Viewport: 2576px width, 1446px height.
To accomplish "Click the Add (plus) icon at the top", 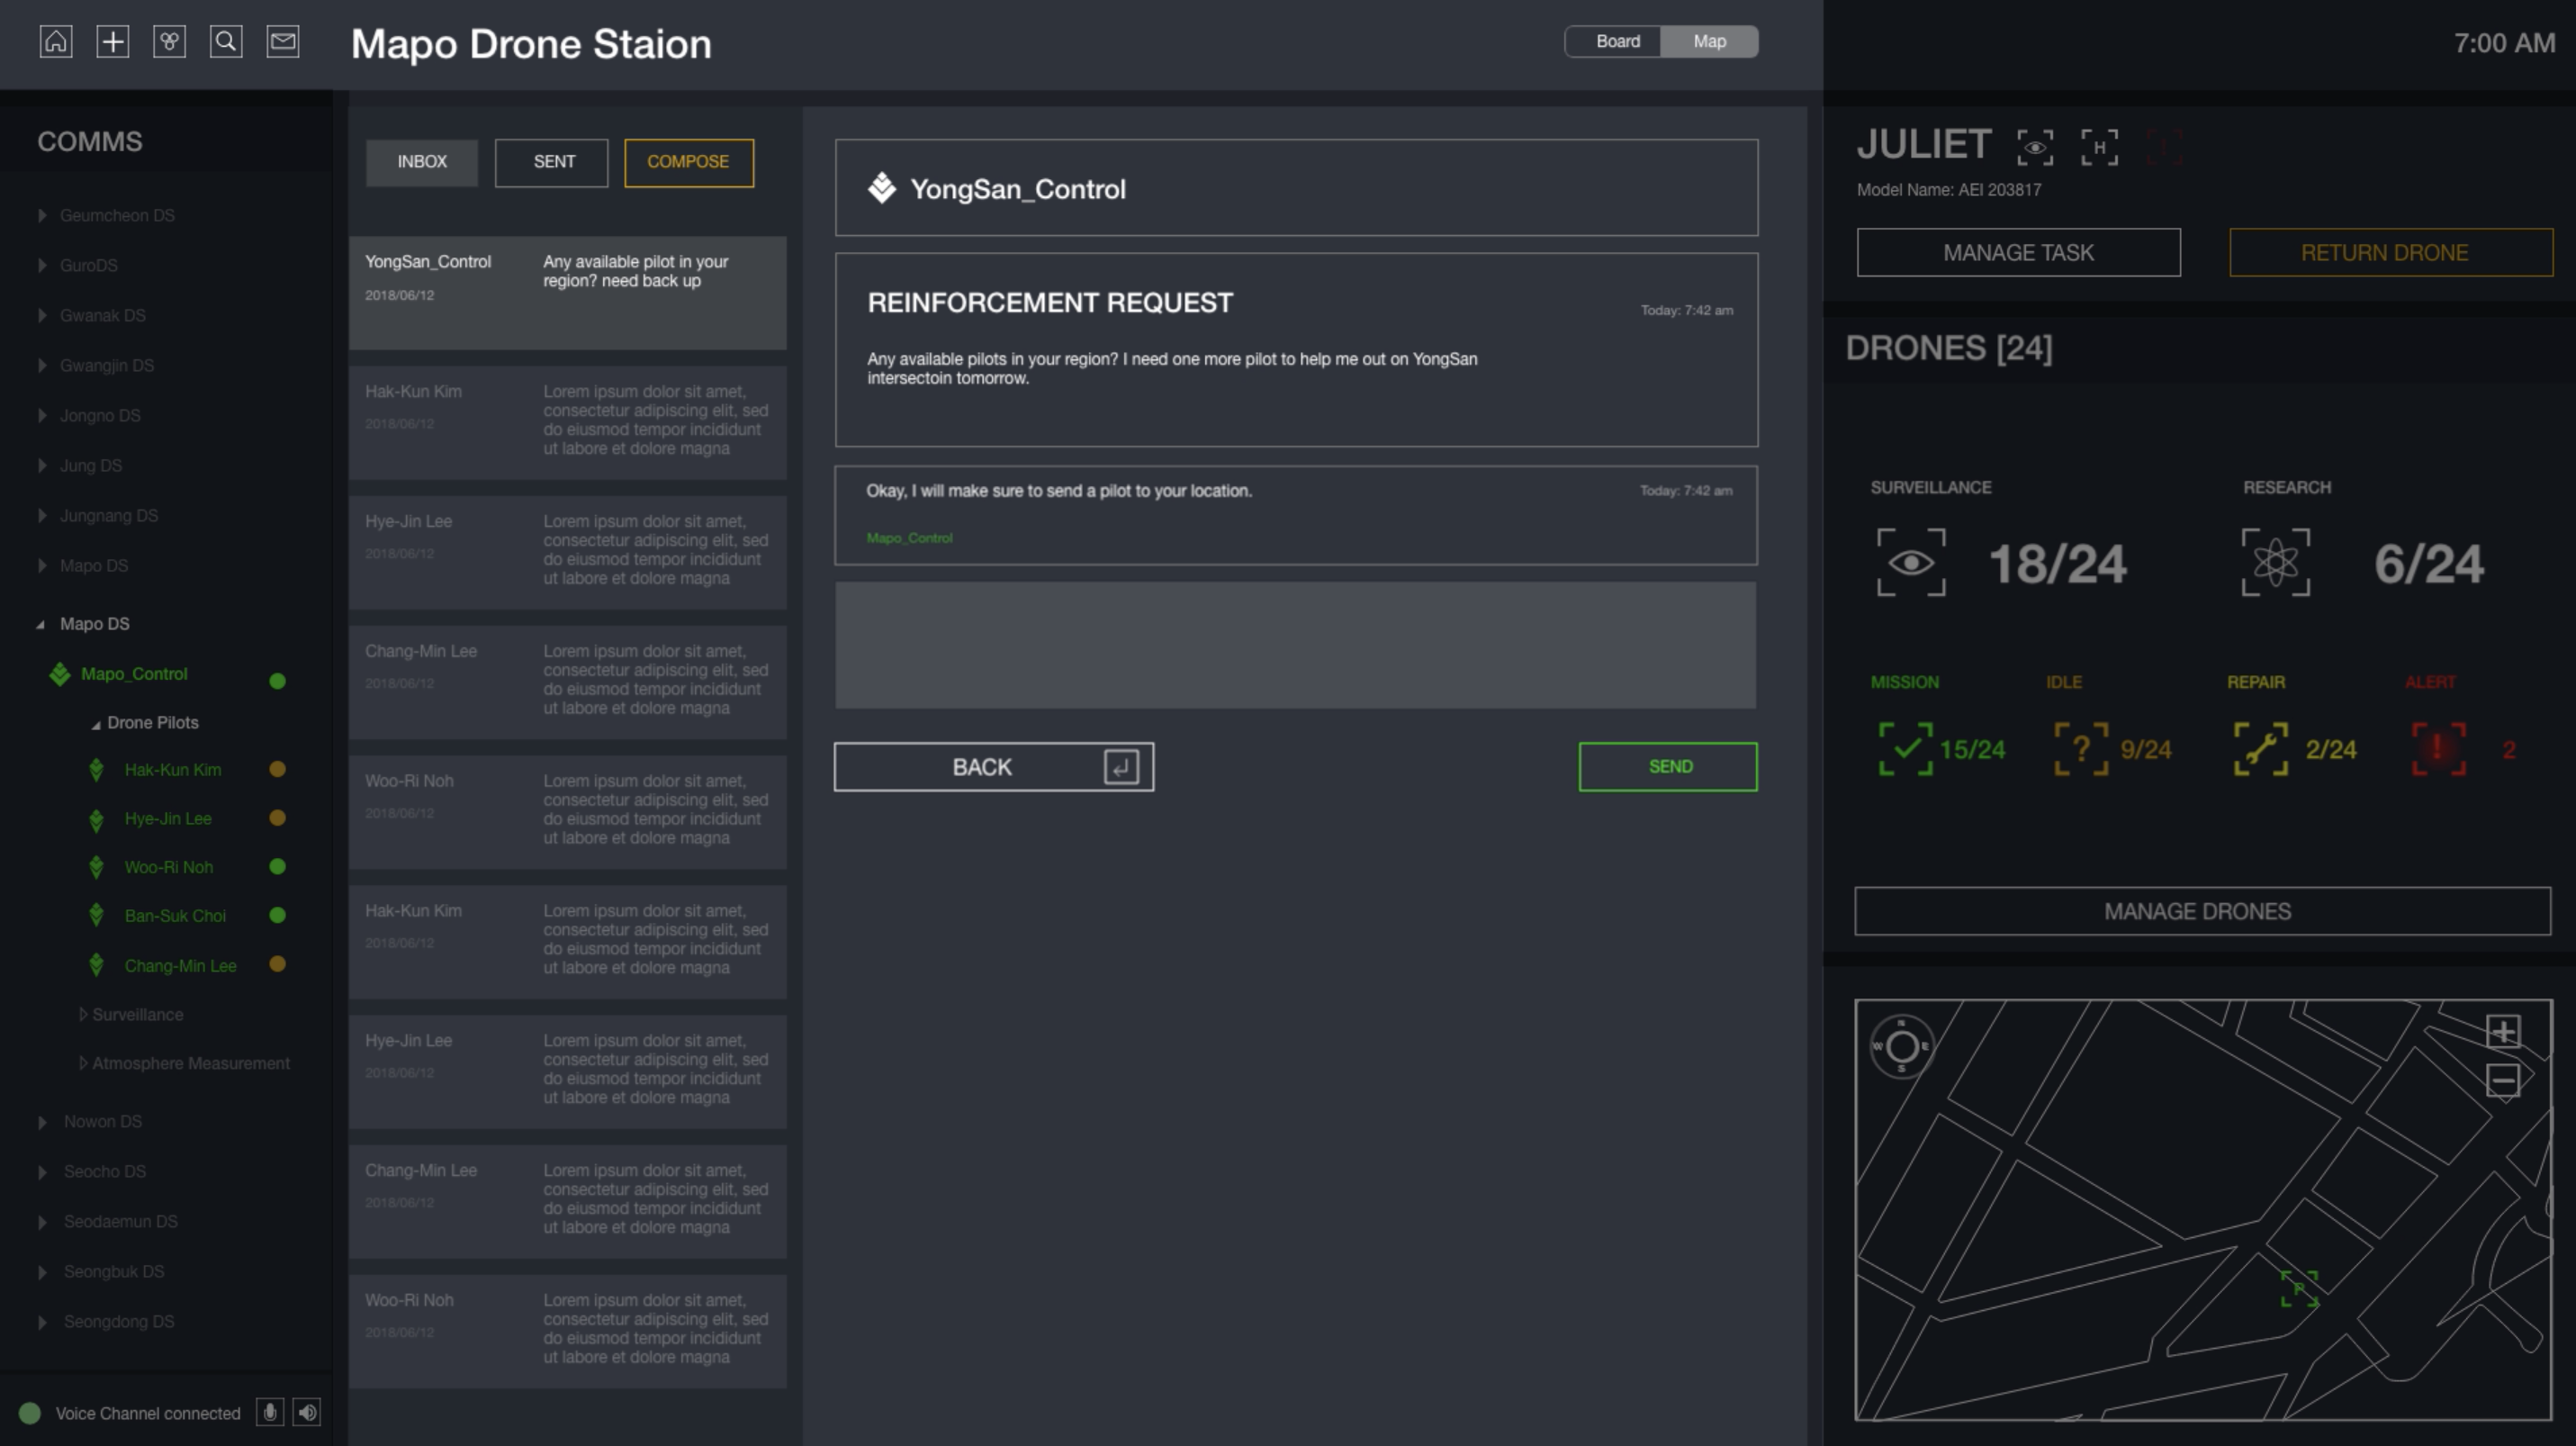I will tap(113, 41).
